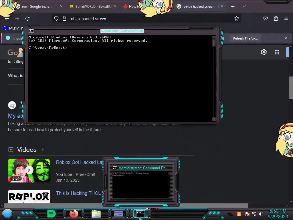293x220 pixels.
Task: Bookmark this page with the star icon
Action: click(x=237, y=18)
